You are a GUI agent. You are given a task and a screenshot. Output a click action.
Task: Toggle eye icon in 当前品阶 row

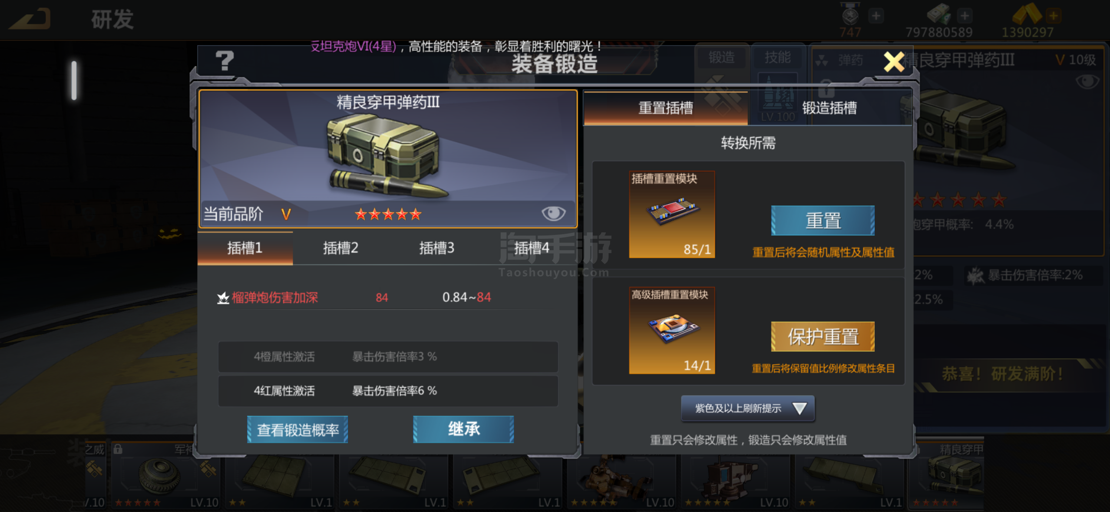553,213
